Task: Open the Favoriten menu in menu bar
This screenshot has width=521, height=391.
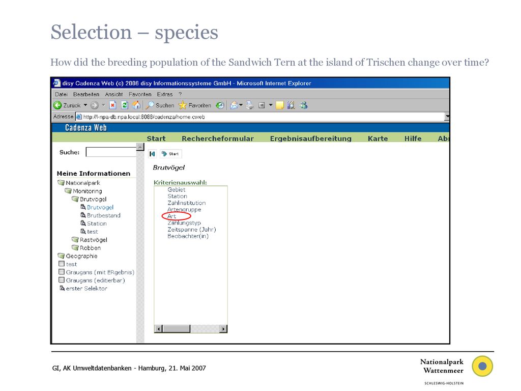Action: tap(140, 94)
